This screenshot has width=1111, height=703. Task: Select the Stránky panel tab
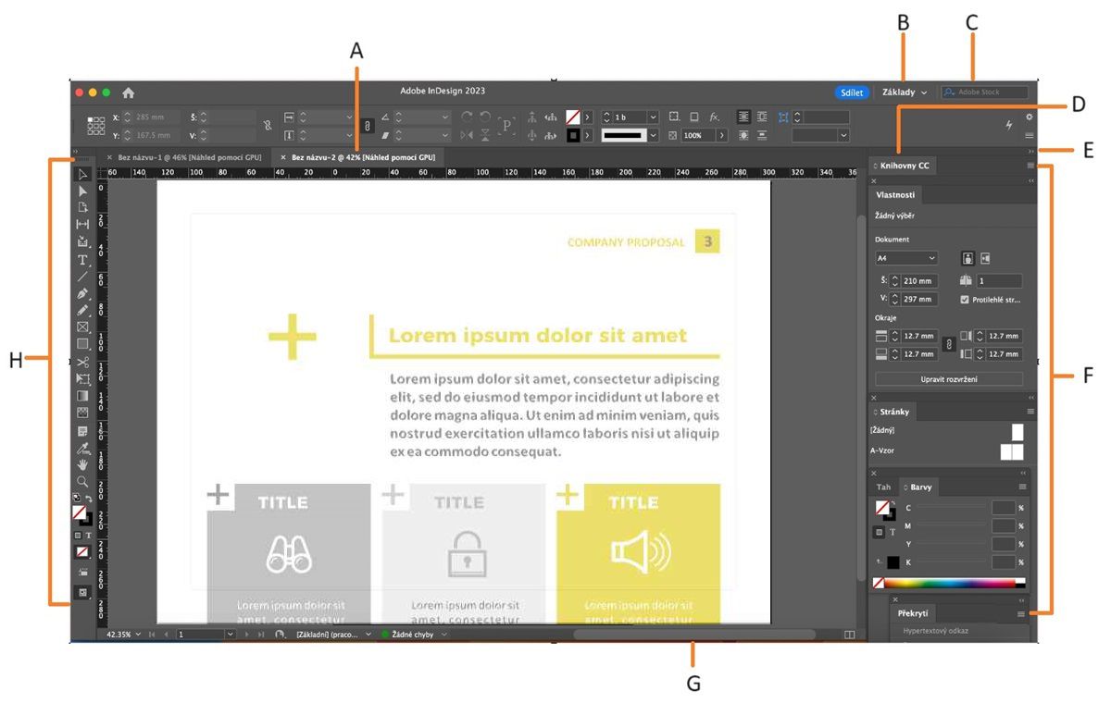point(893,410)
